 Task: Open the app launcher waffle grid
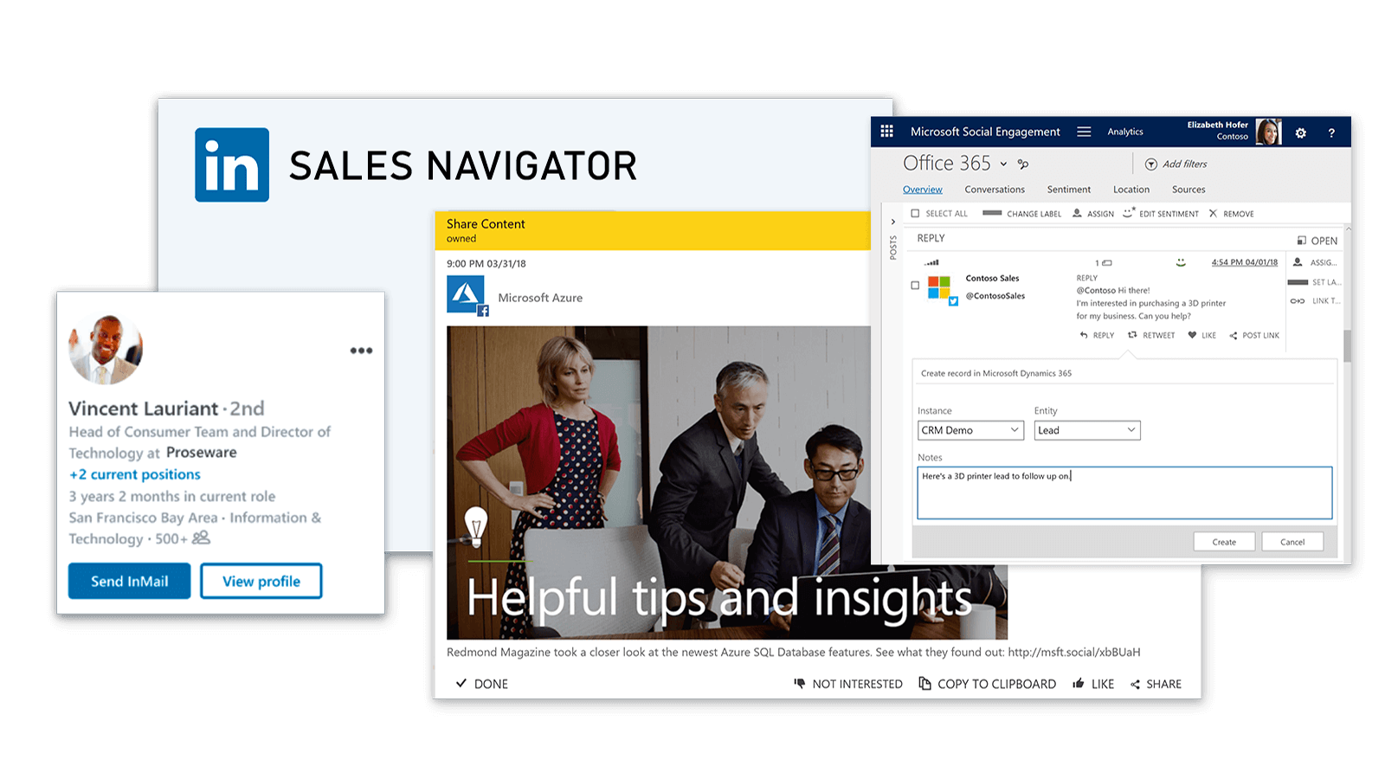(x=886, y=132)
